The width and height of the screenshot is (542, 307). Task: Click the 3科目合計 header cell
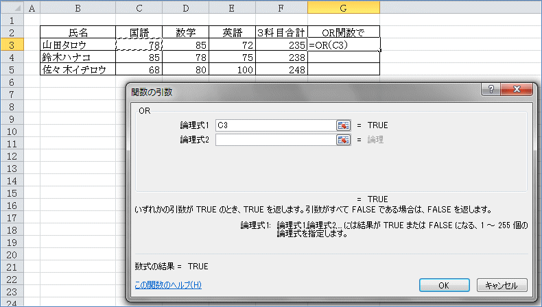[281, 32]
